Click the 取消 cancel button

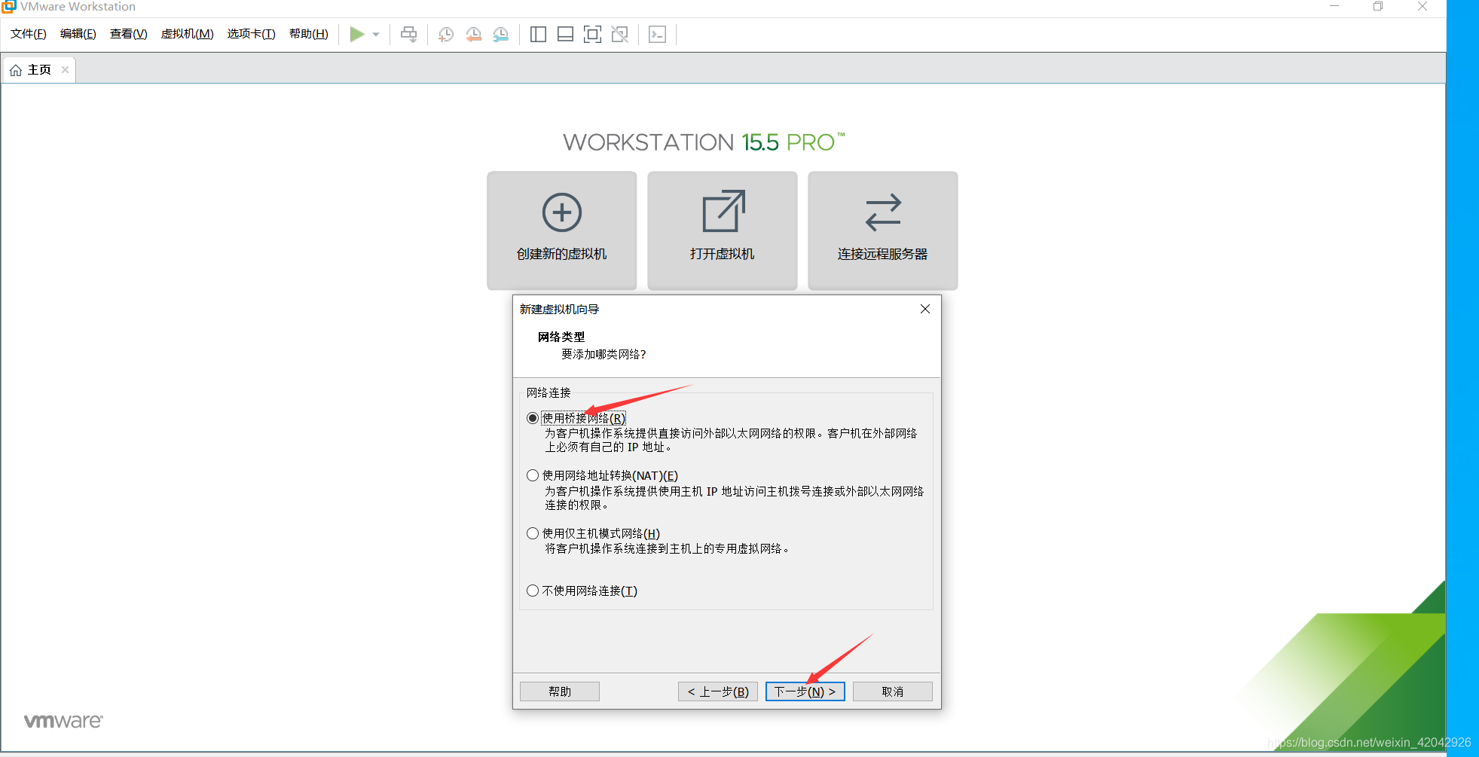(x=893, y=691)
